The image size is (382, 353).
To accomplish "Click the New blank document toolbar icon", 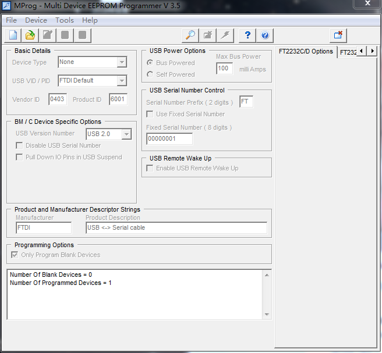I will pyautogui.click(x=13, y=35).
